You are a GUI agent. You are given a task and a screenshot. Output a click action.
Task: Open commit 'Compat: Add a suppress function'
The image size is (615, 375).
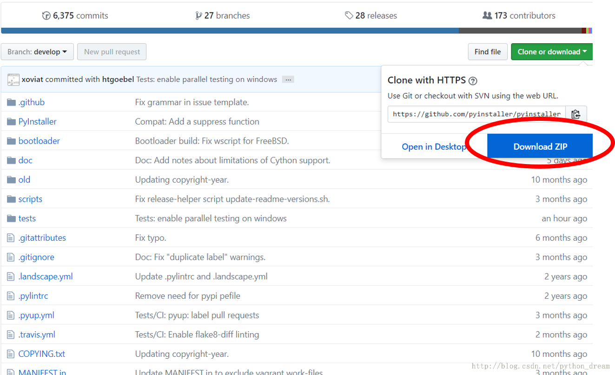coord(197,122)
